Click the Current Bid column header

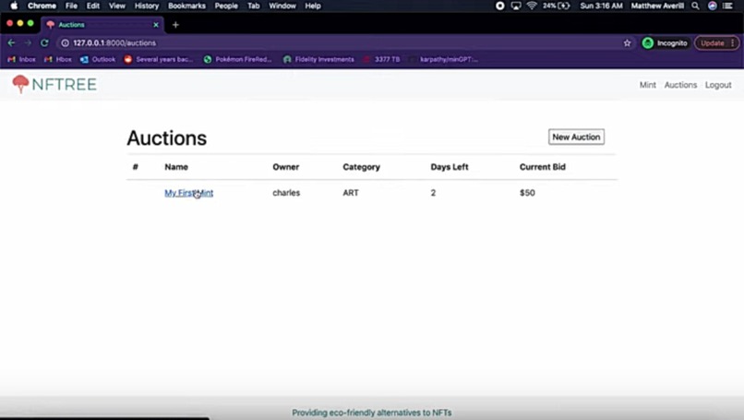(x=543, y=167)
